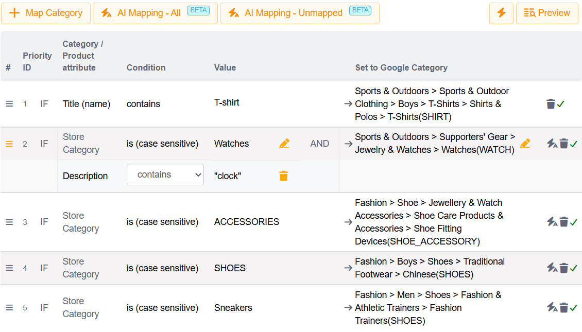Image resolution: width=582 pixels, height=332 pixels.
Task: Click the lightning bolt button beside Preview
Action: [501, 13]
